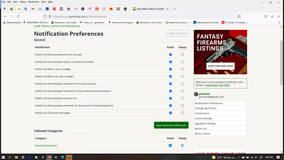Click the SHOP AMAZING GUNS button

tap(220, 66)
